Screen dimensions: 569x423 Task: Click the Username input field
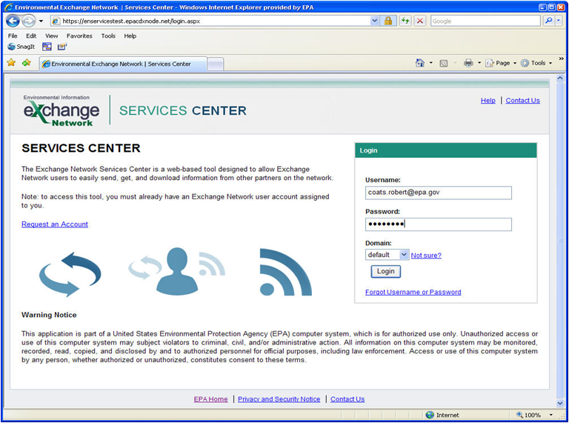(439, 193)
